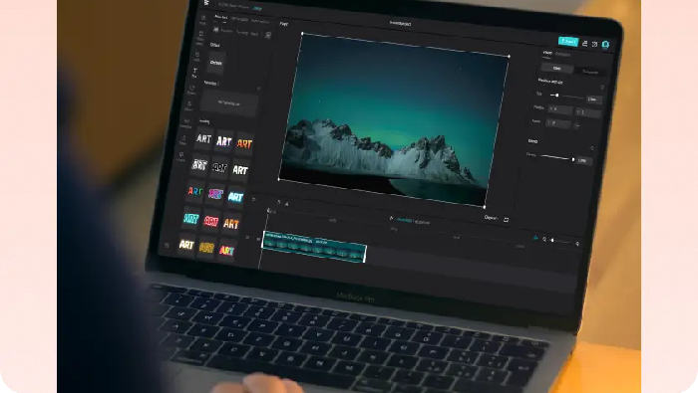This screenshot has width=698, height=393.
Task: Click the Rotate angle input field
Action: click(558, 123)
